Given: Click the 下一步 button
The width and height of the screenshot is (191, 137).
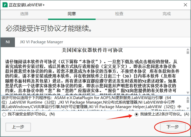Looking at the screenshot, I should [x=173, y=127].
